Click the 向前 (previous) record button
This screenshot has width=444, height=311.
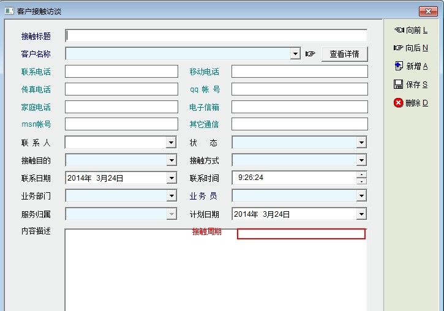[x=410, y=30]
